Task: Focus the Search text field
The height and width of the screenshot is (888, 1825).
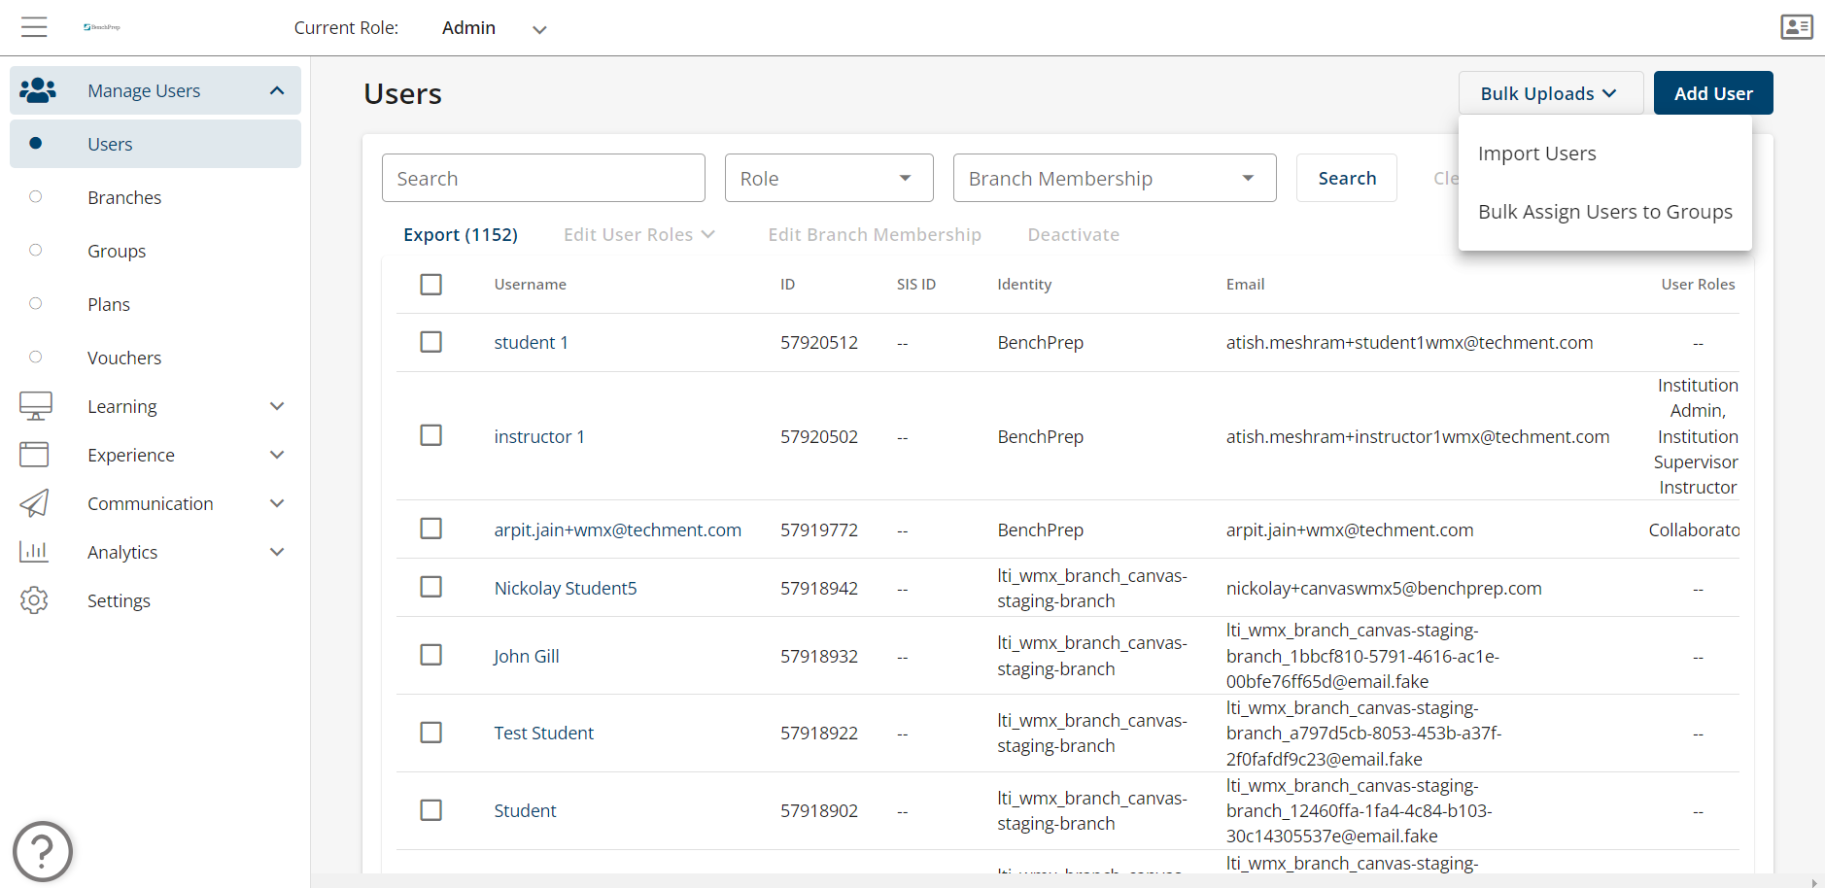Action: (543, 178)
